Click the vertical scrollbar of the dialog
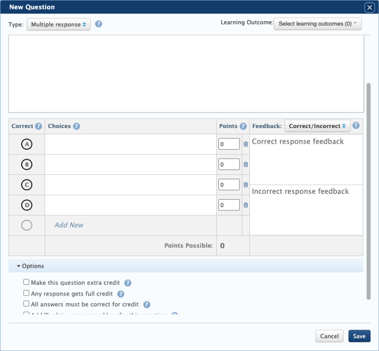This screenshot has height=351, width=379. coord(368,189)
